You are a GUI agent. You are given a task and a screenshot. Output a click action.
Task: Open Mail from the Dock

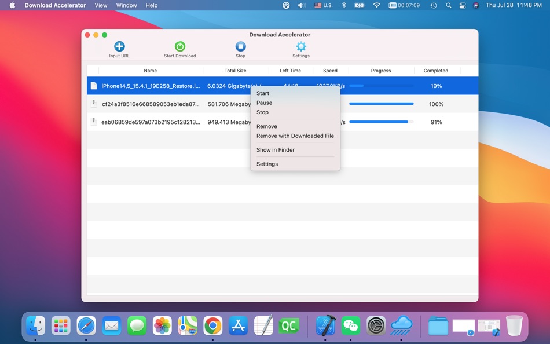coord(112,325)
